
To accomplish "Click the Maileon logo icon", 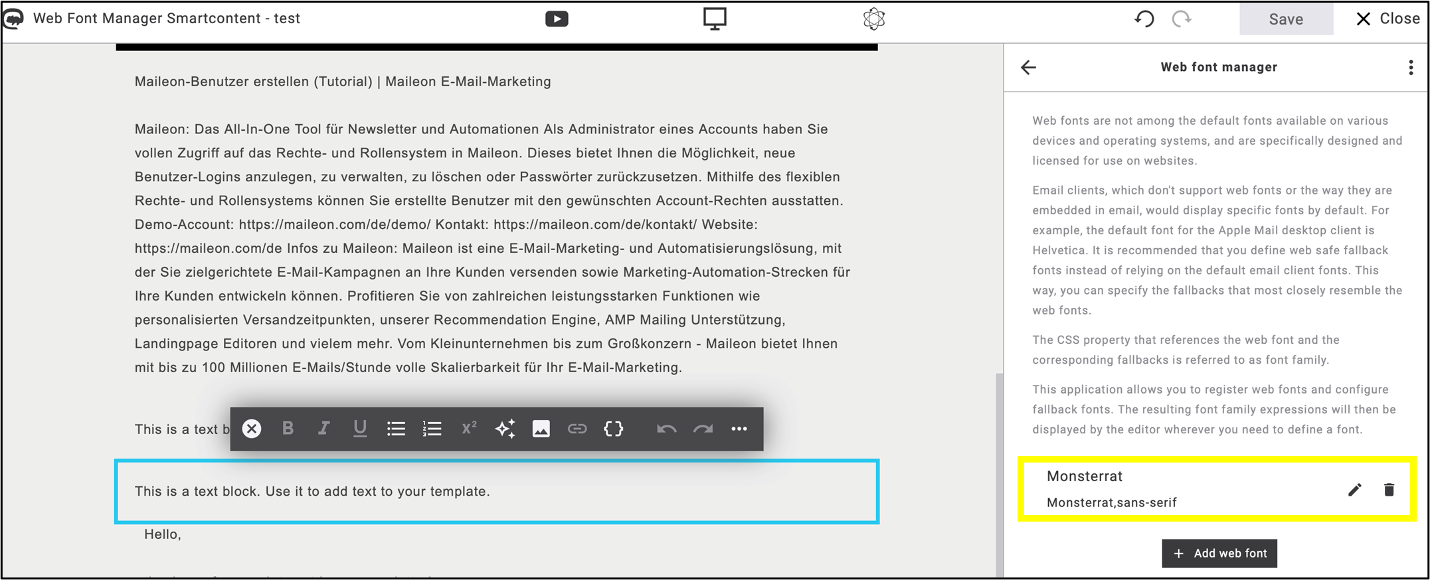I will tap(13, 19).
